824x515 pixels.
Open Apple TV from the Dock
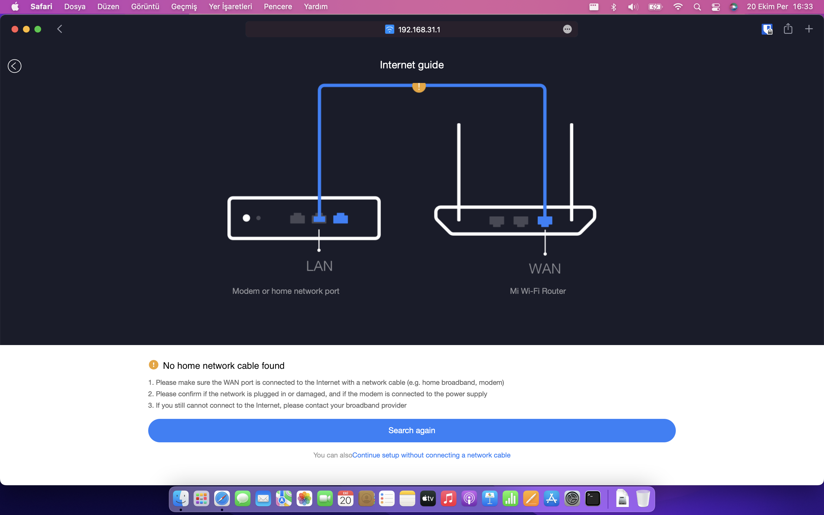[x=428, y=499]
